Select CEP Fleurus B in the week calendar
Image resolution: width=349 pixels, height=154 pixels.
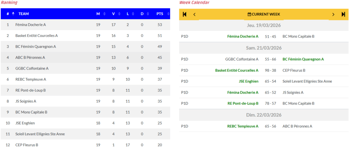[x=294, y=71]
